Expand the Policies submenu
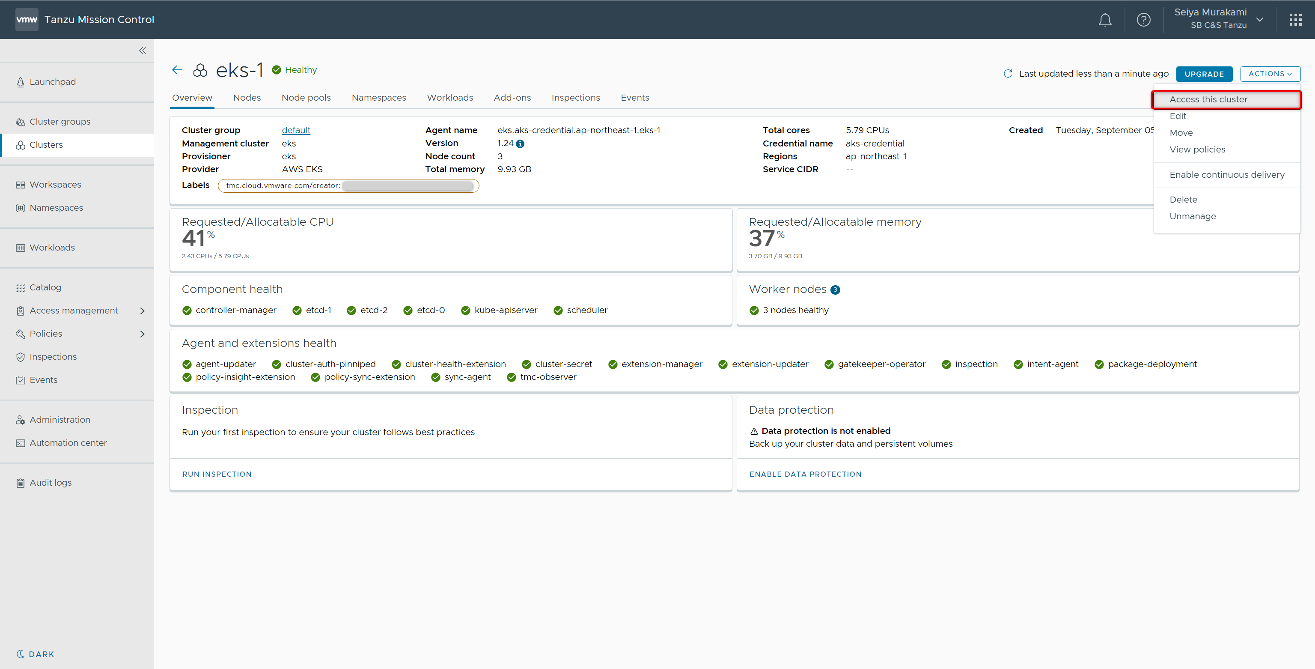This screenshot has height=669, width=1315. (143, 334)
